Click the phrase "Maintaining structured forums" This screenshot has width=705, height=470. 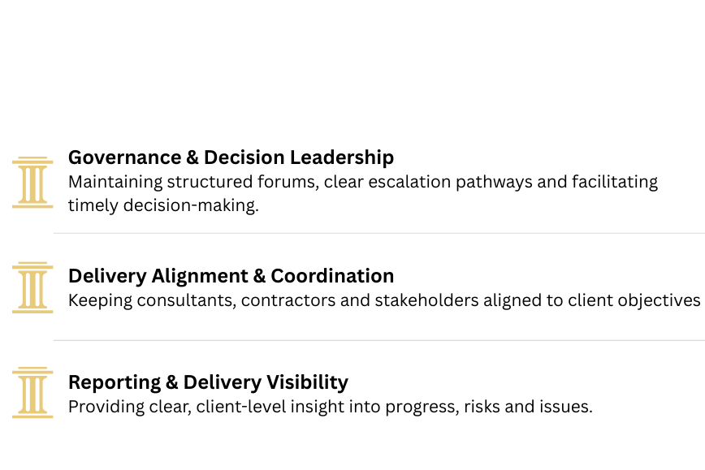coord(192,182)
